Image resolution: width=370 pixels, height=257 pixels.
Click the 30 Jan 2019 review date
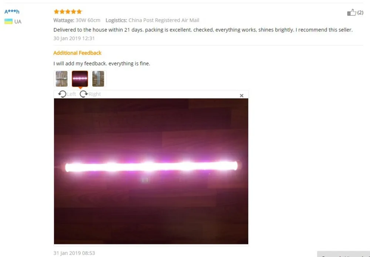tap(74, 38)
